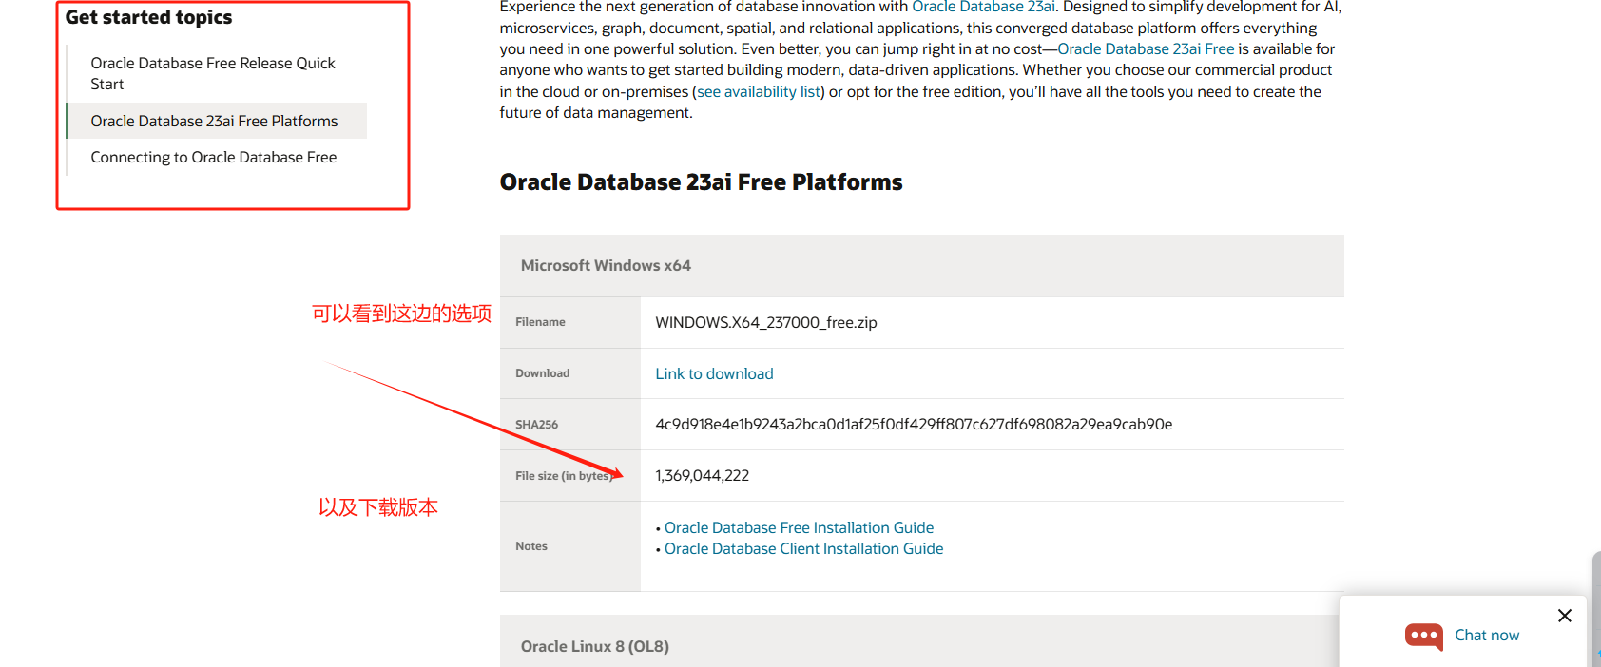Click the Oracle Database 23ai Free Platforms heading
The image size is (1601, 667).
click(x=701, y=181)
